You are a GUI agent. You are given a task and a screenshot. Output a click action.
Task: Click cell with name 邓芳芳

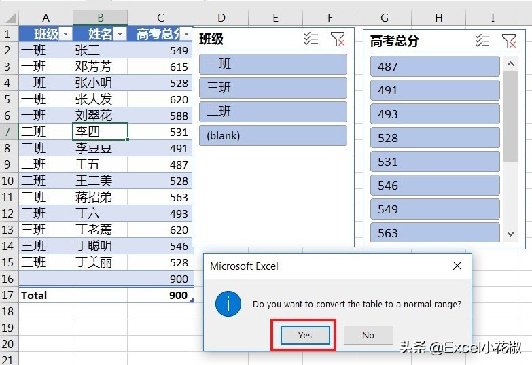100,67
